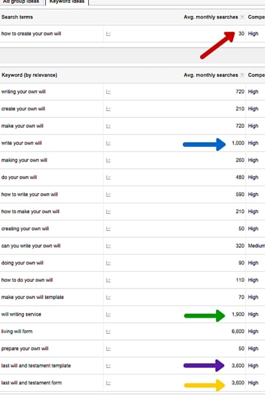Show trend chart for 'can you write your own will'
The width and height of the screenshot is (265, 397).
(108, 246)
